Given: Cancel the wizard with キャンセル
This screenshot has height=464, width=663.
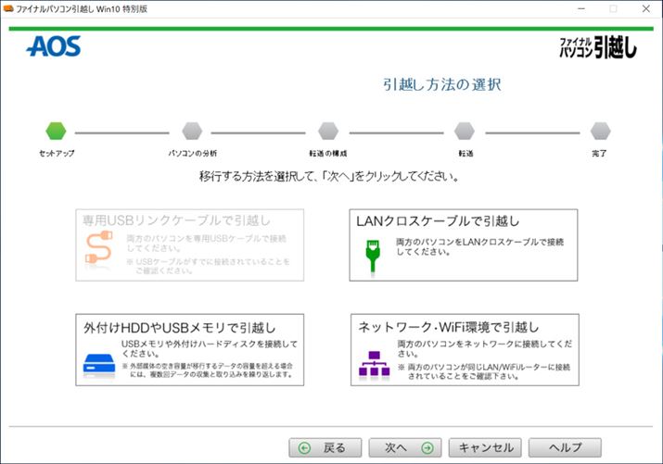Looking at the screenshot, I should pyautogui.click(x=485, y=447).
